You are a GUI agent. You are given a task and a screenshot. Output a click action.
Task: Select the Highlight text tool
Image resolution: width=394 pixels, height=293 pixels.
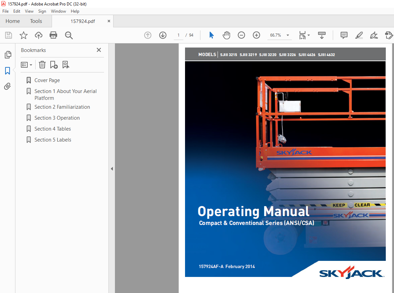[x=359, y=35]
